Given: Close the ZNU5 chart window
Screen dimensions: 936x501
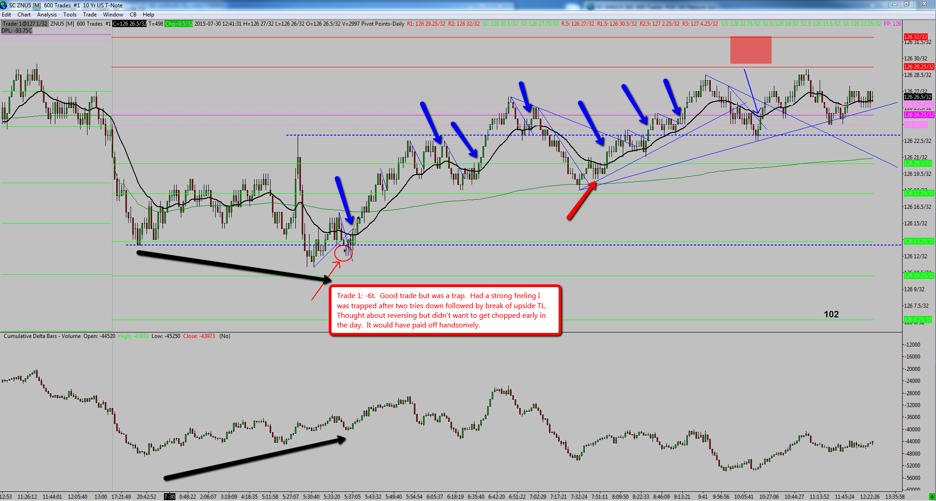Looking at the screenshot, I should click(x=924, y=5).
